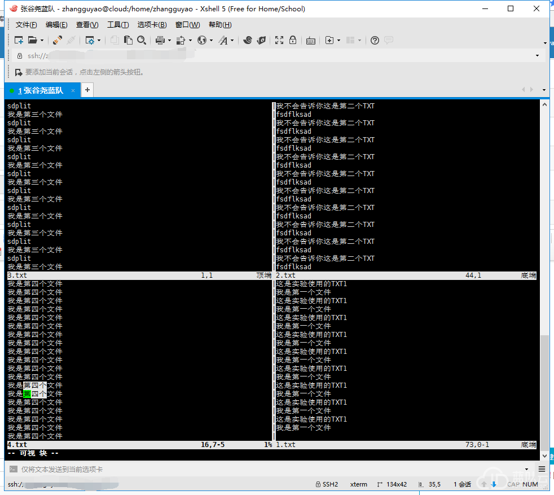Screen dimensions: 554x495
Task: Click the New Session toolbar icon
Action: pos(19,40)
